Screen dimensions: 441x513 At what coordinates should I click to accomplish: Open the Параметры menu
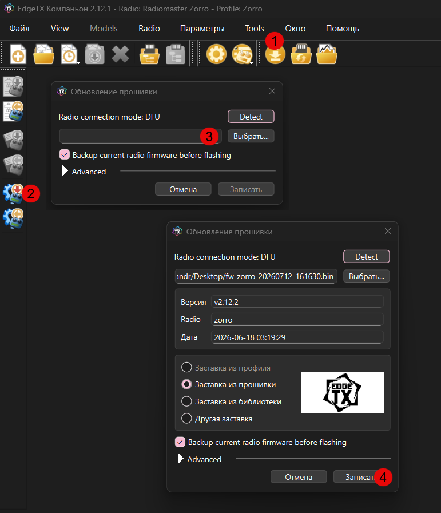pos(202,29)
